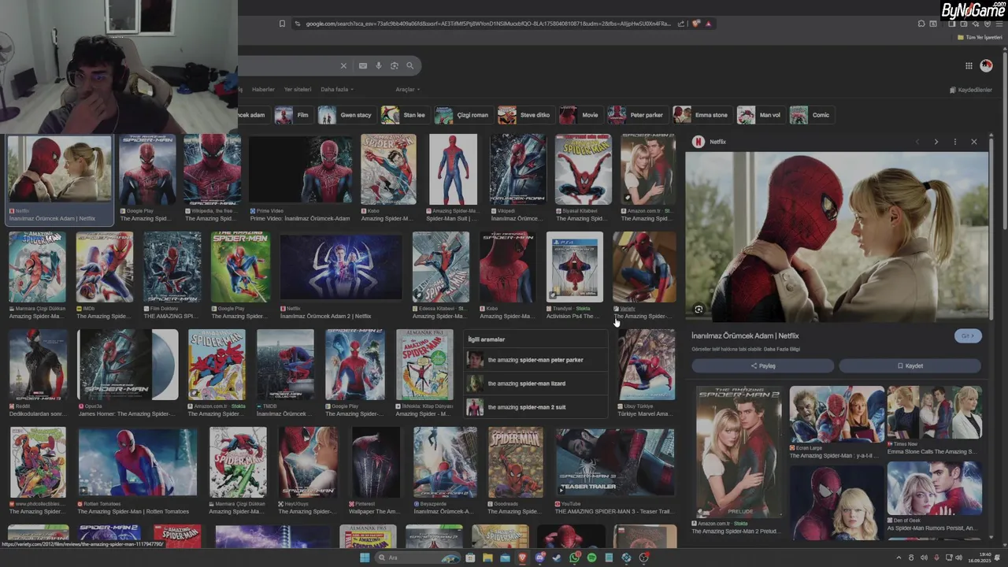
Task: Bookmark this page in the address bar
Action: click(x=282, y=24)
